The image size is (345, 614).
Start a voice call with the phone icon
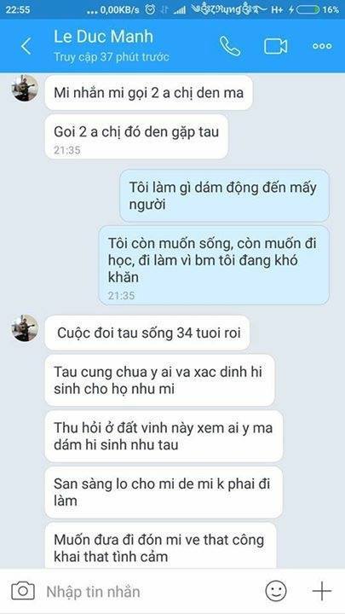click(x=230, y=46)
